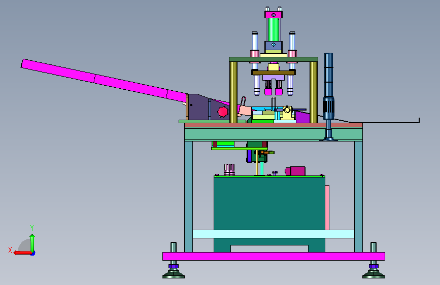
Task: Select the magenta cylinder top end cap
Action: (274, 15)
